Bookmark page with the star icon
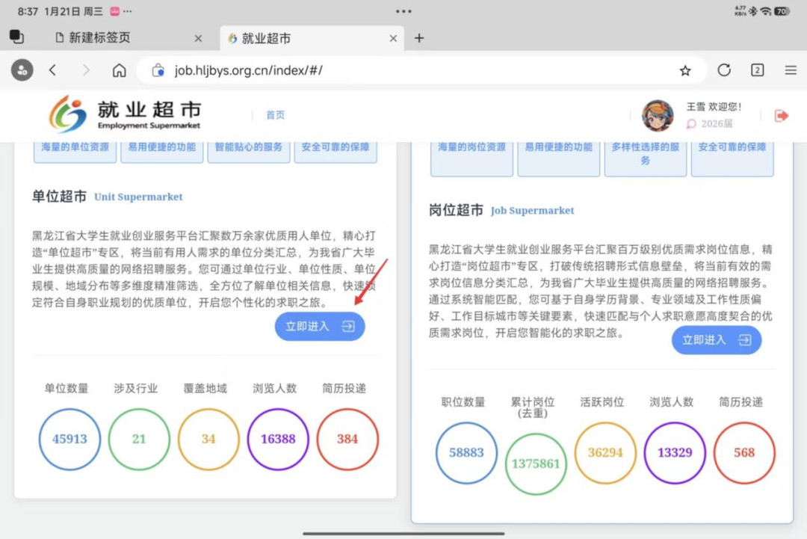 pos(684,70)
